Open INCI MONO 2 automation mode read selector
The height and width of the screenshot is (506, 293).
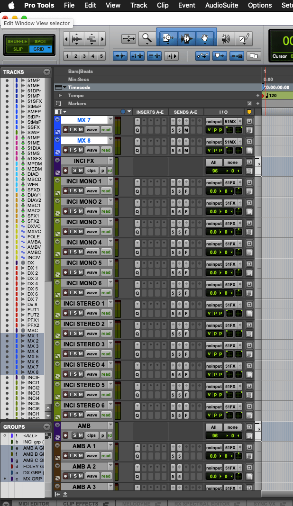(106, 211)
